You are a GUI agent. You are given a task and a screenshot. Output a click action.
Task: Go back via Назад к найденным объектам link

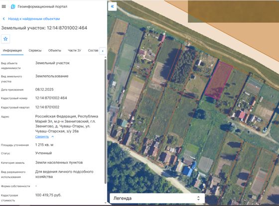[x=34, y=19]
